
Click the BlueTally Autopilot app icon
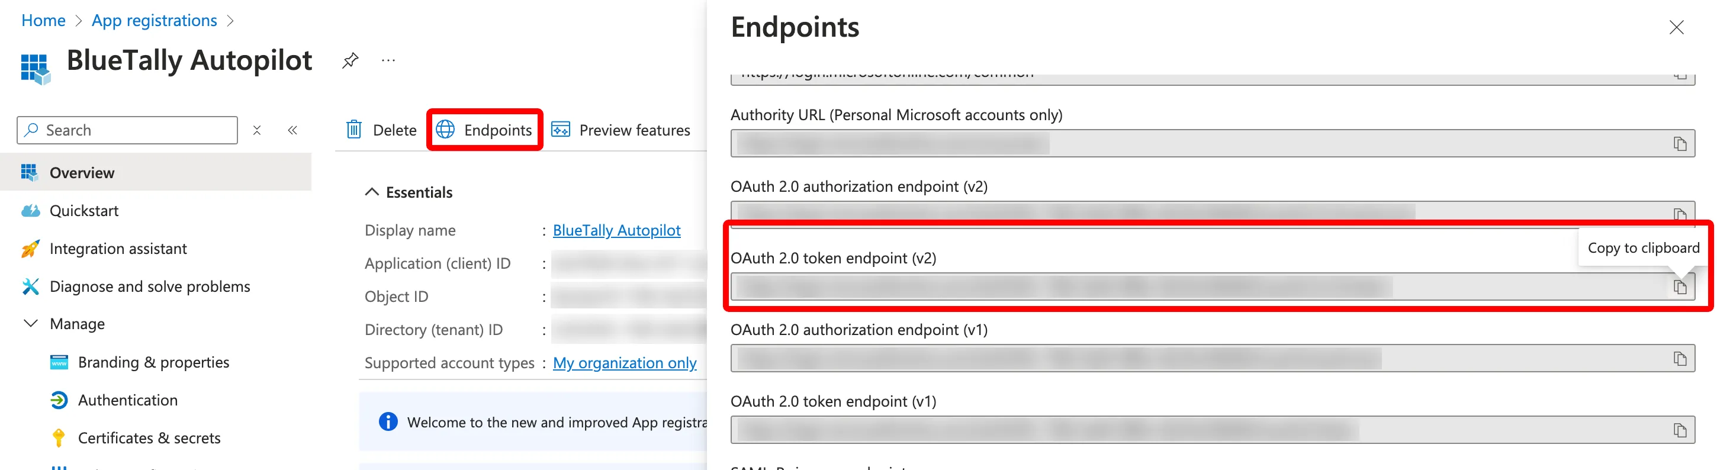click(36, 69)
